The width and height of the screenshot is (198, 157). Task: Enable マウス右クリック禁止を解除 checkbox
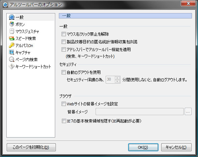(x=64, y=34)
